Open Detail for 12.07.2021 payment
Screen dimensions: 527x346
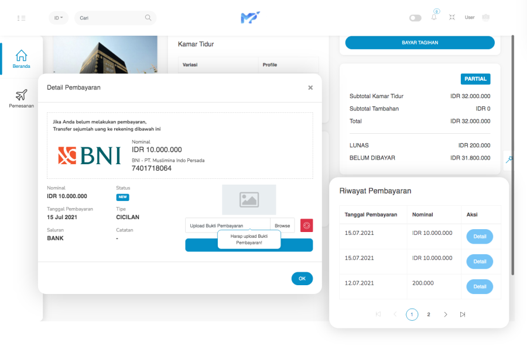tap(480, 286)
